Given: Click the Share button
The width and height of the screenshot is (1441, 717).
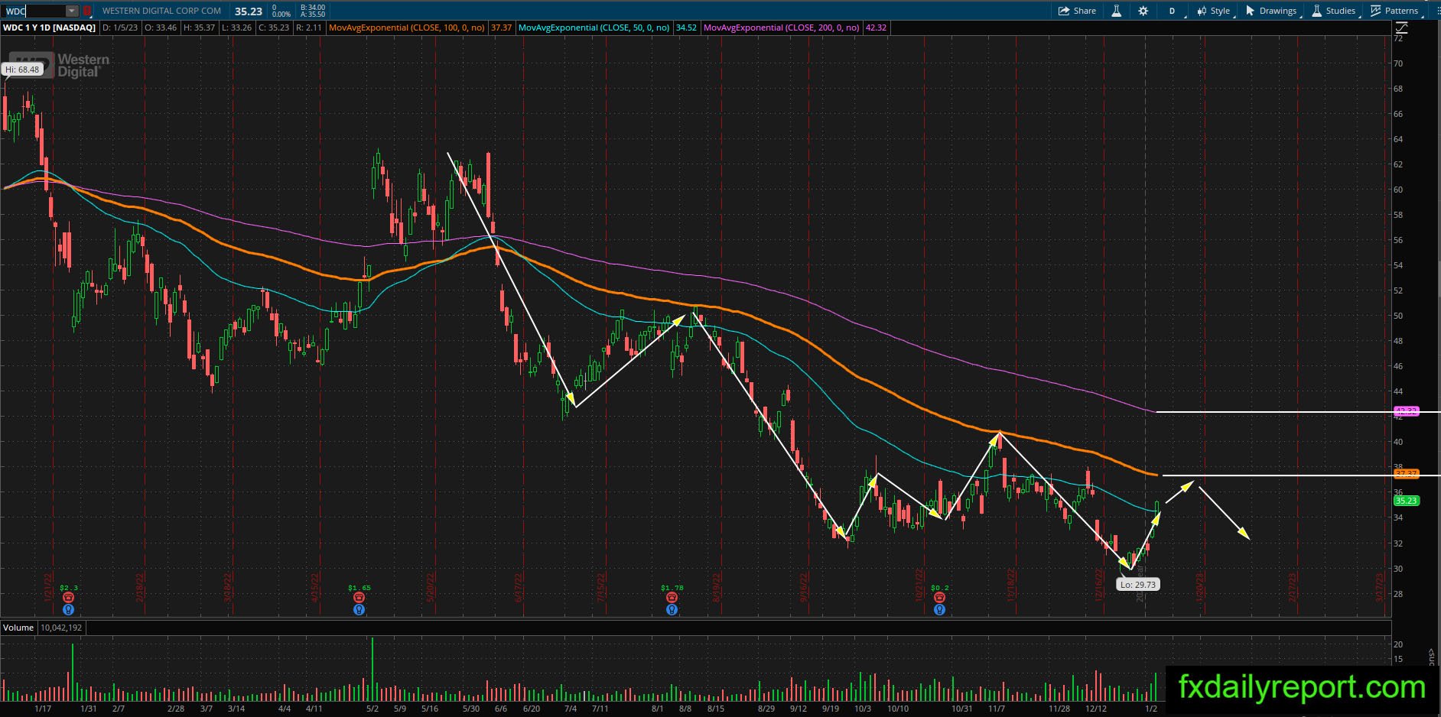Looking at the screenshot, I should [1077, 11].
